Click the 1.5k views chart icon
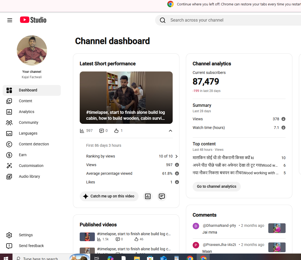301x260 pixels. (99, 239)
